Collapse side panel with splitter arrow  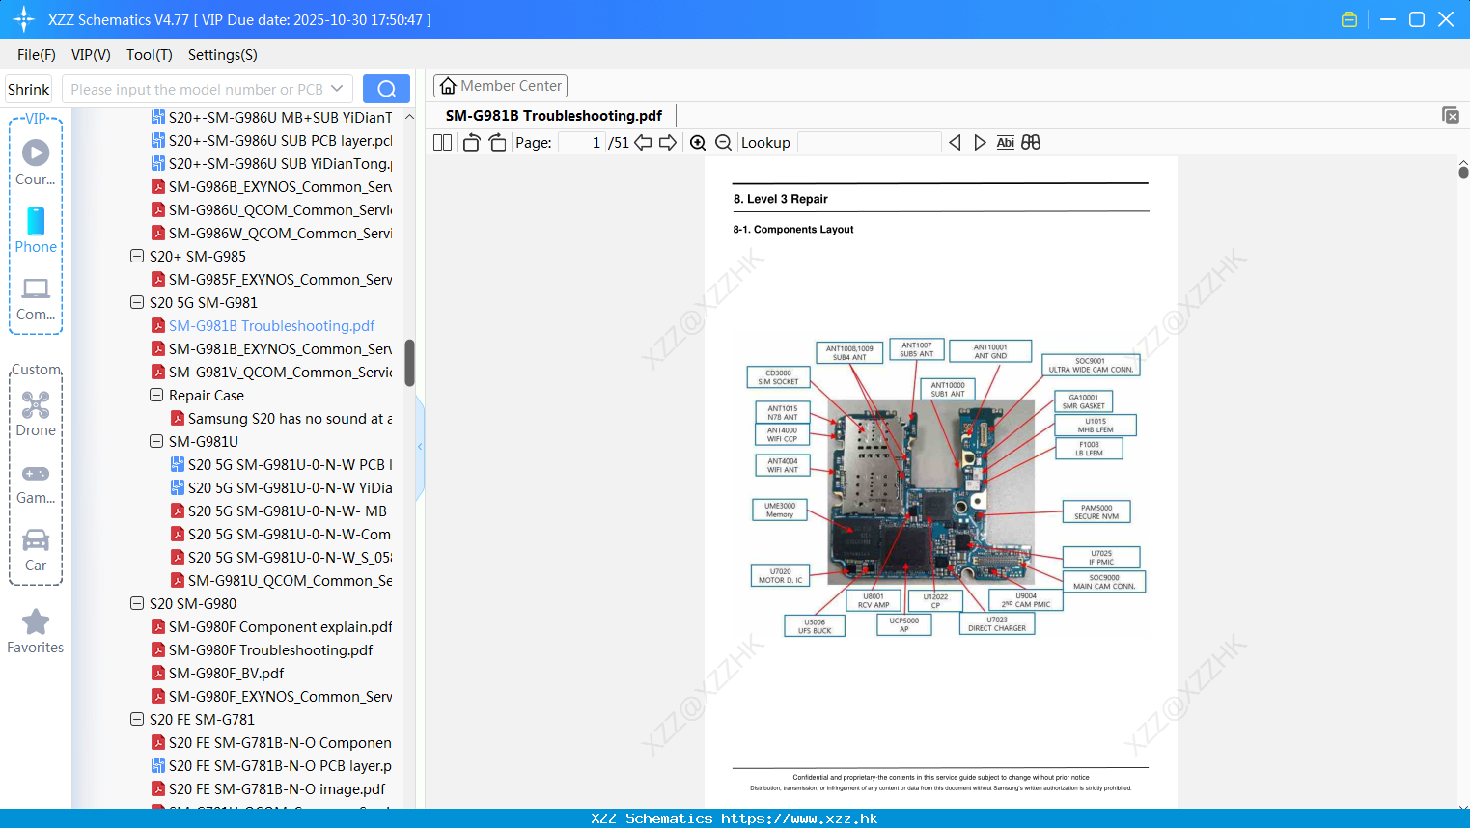420,447
